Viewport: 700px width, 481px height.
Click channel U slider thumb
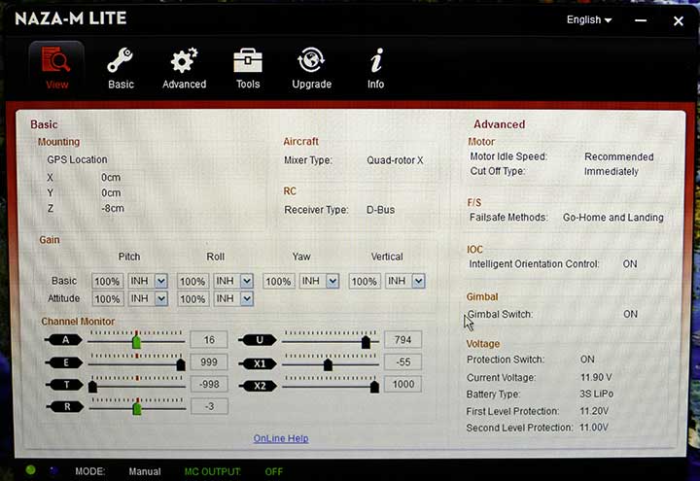366,342
